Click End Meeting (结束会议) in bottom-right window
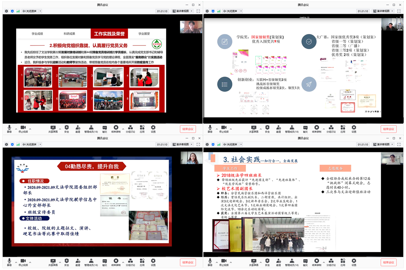Viewport: 406px width, 270px height. coord(388,262)
